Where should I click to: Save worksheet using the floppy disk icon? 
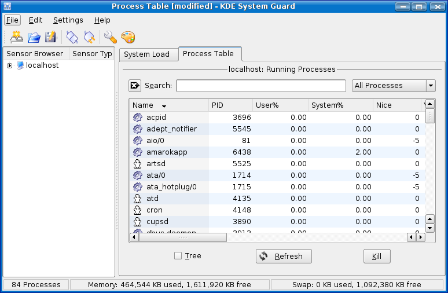pos(51,37)
